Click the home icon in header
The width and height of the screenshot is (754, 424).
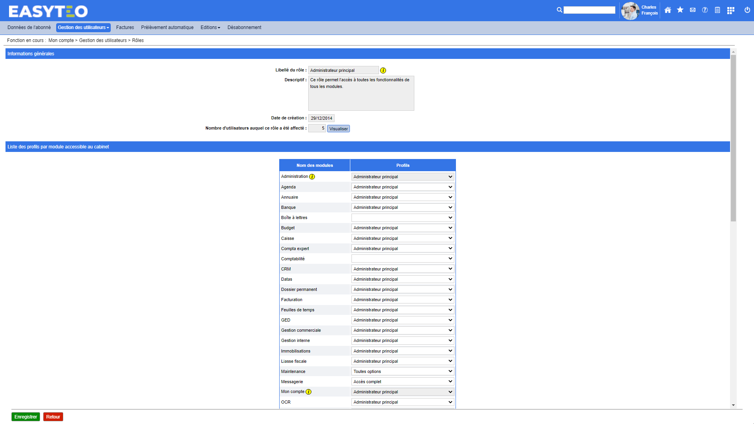(668, 10)
